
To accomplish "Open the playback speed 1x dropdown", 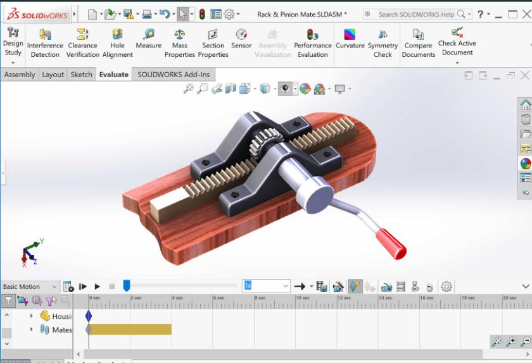I will pos(266,286).
